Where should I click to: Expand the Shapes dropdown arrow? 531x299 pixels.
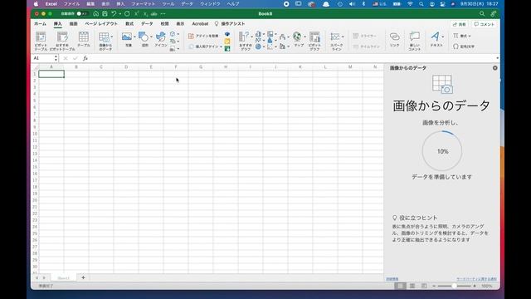pyautogui.click(x=151, y=37)
